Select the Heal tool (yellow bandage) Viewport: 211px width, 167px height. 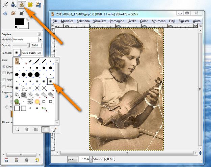click(30, 5)
